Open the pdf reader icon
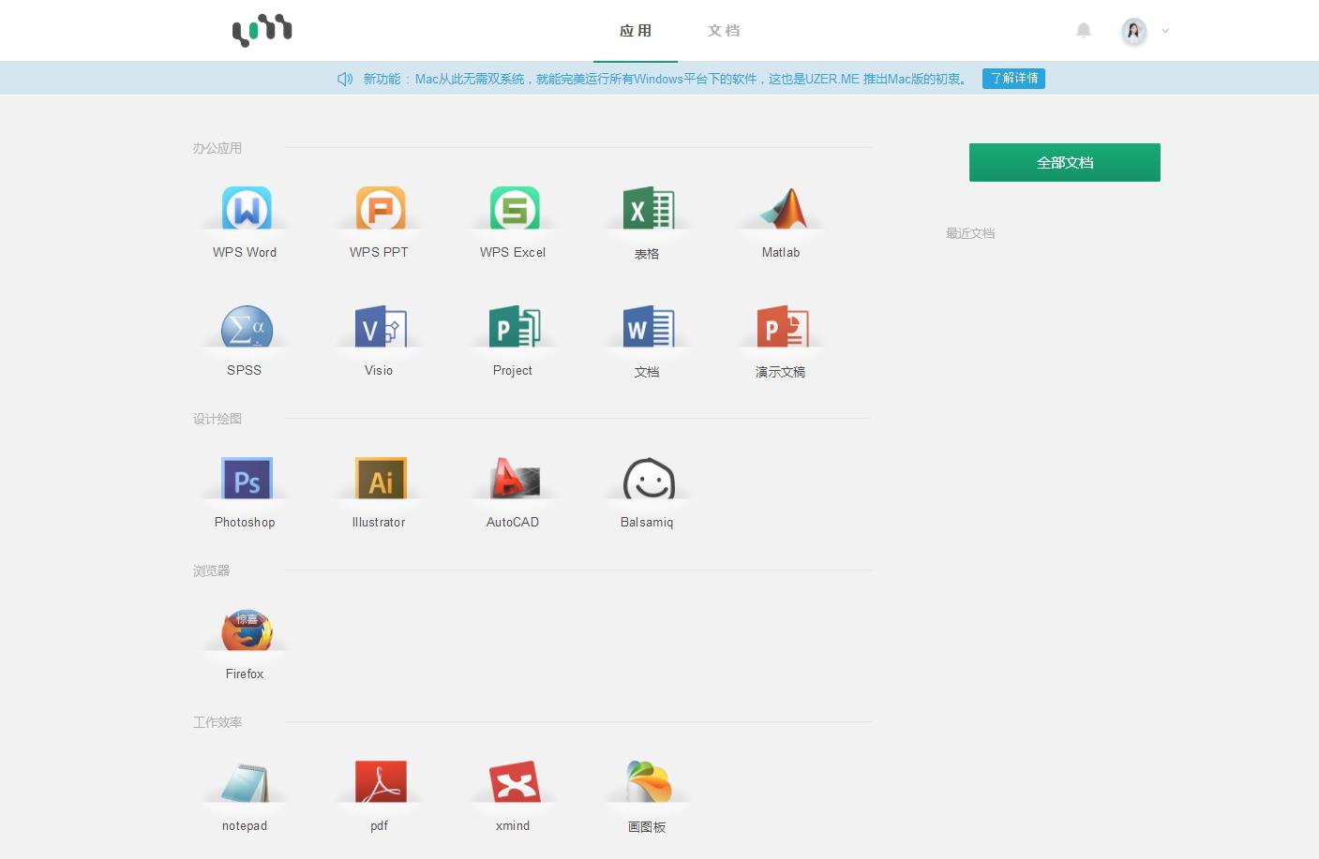The width and height of the screenshot is (1319, 859). (x=380, y=782)
